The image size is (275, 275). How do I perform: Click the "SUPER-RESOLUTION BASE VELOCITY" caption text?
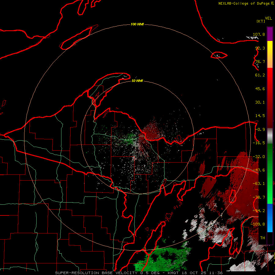97,273
